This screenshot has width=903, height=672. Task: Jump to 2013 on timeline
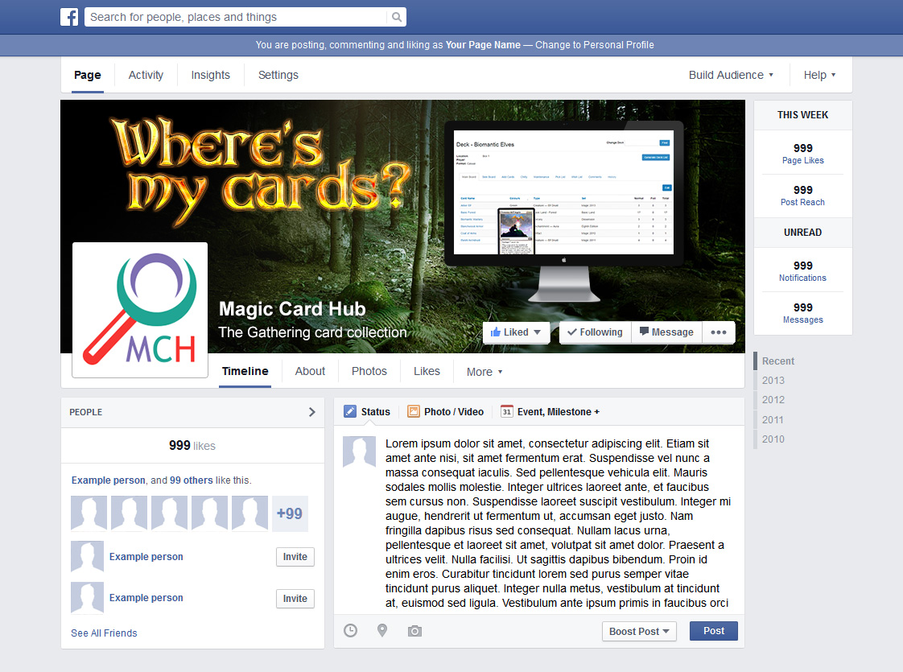[773, 380]
